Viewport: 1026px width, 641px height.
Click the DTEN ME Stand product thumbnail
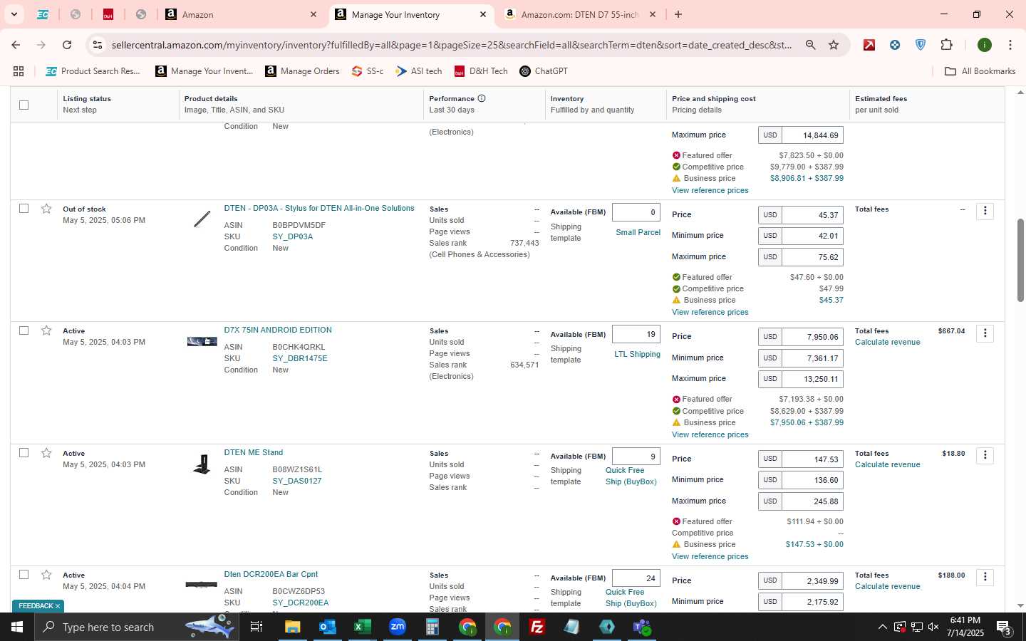pyautogui.click(x=202, y=464)
